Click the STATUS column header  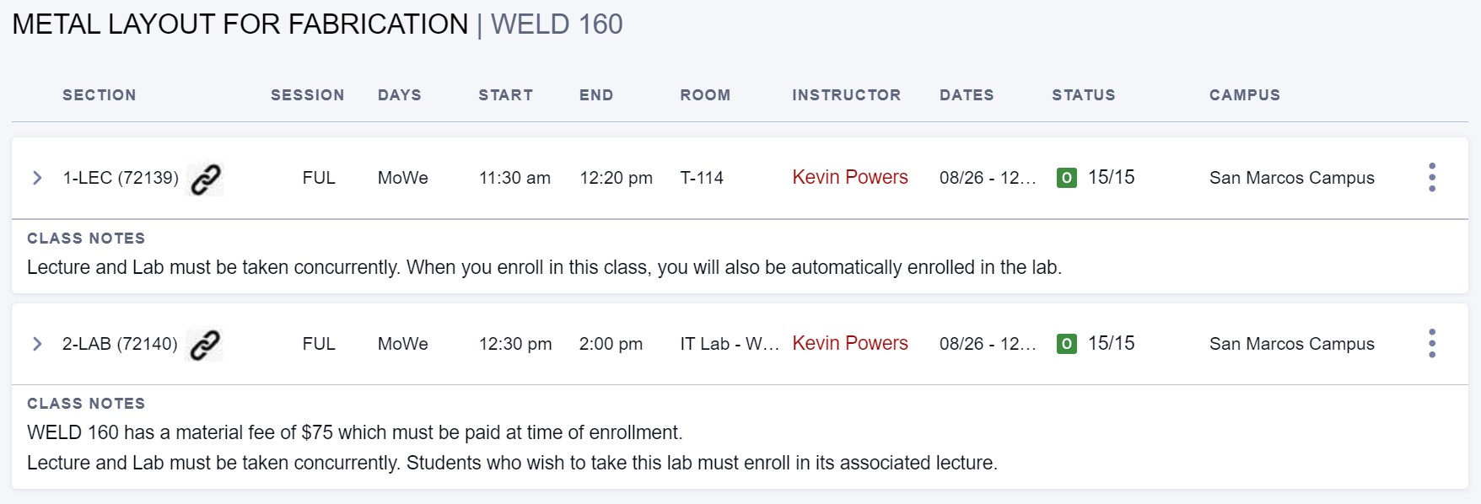pos(1083,95)
